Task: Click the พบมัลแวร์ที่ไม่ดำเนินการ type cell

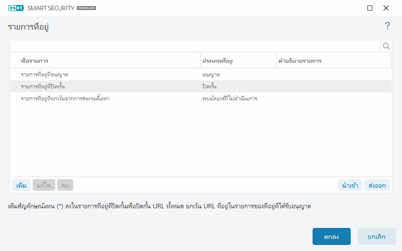Action: coord(230,98)
